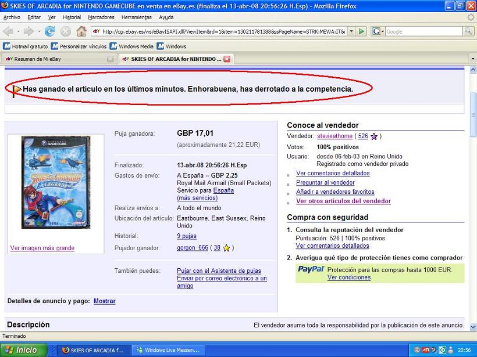Go to the home page icon

point(81,31)
